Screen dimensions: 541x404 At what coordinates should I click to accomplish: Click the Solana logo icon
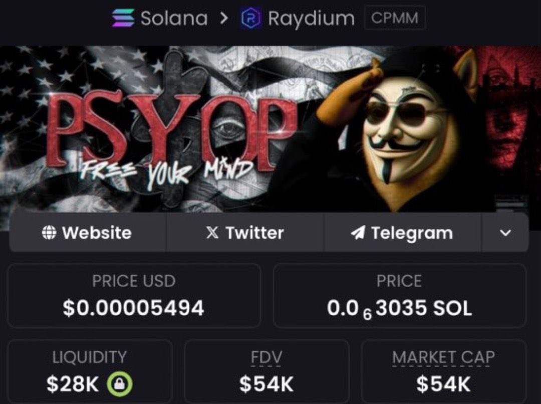pyautogui.click(x=123, y=18)
